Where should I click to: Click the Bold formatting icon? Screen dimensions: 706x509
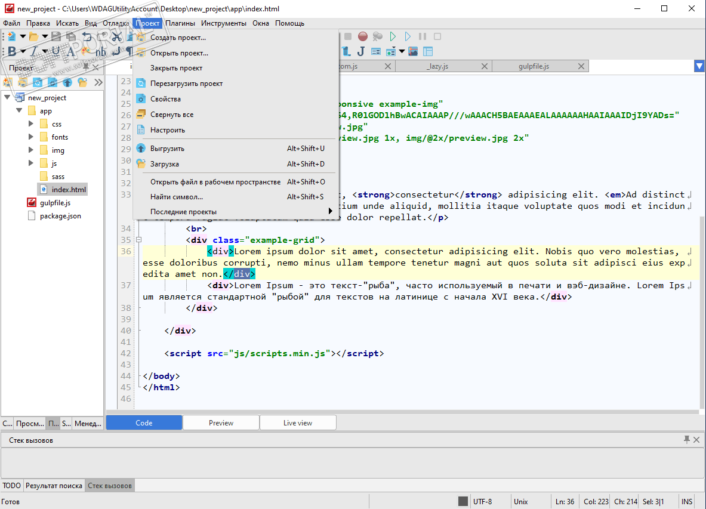click(11, 52)
